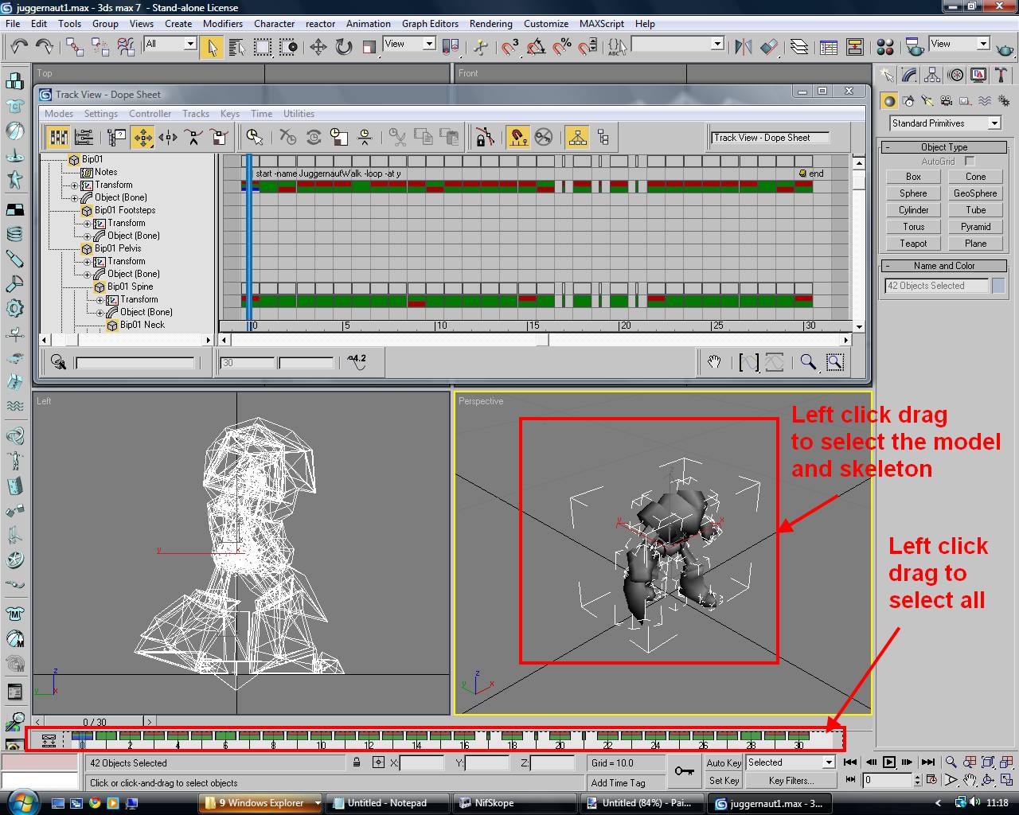Click Lights category icon in Create panel

point(927,101)
